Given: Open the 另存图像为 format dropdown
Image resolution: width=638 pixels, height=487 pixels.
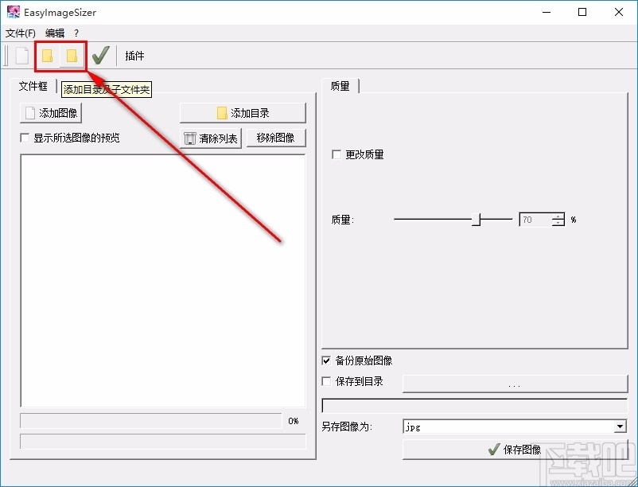Looking at the screenshot, I should coord(620,426).
